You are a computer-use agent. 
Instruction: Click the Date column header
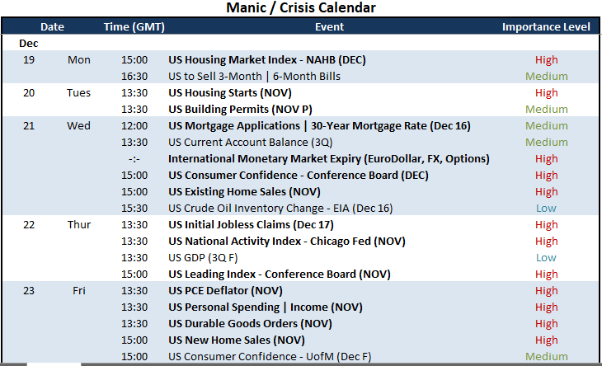click(x=52, y=27)
